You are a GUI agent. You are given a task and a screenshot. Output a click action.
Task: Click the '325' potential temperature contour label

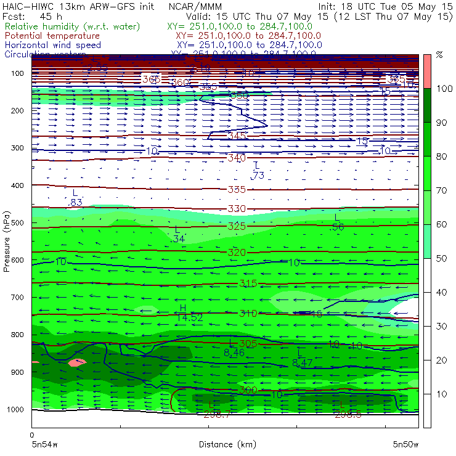pos(237,226)
